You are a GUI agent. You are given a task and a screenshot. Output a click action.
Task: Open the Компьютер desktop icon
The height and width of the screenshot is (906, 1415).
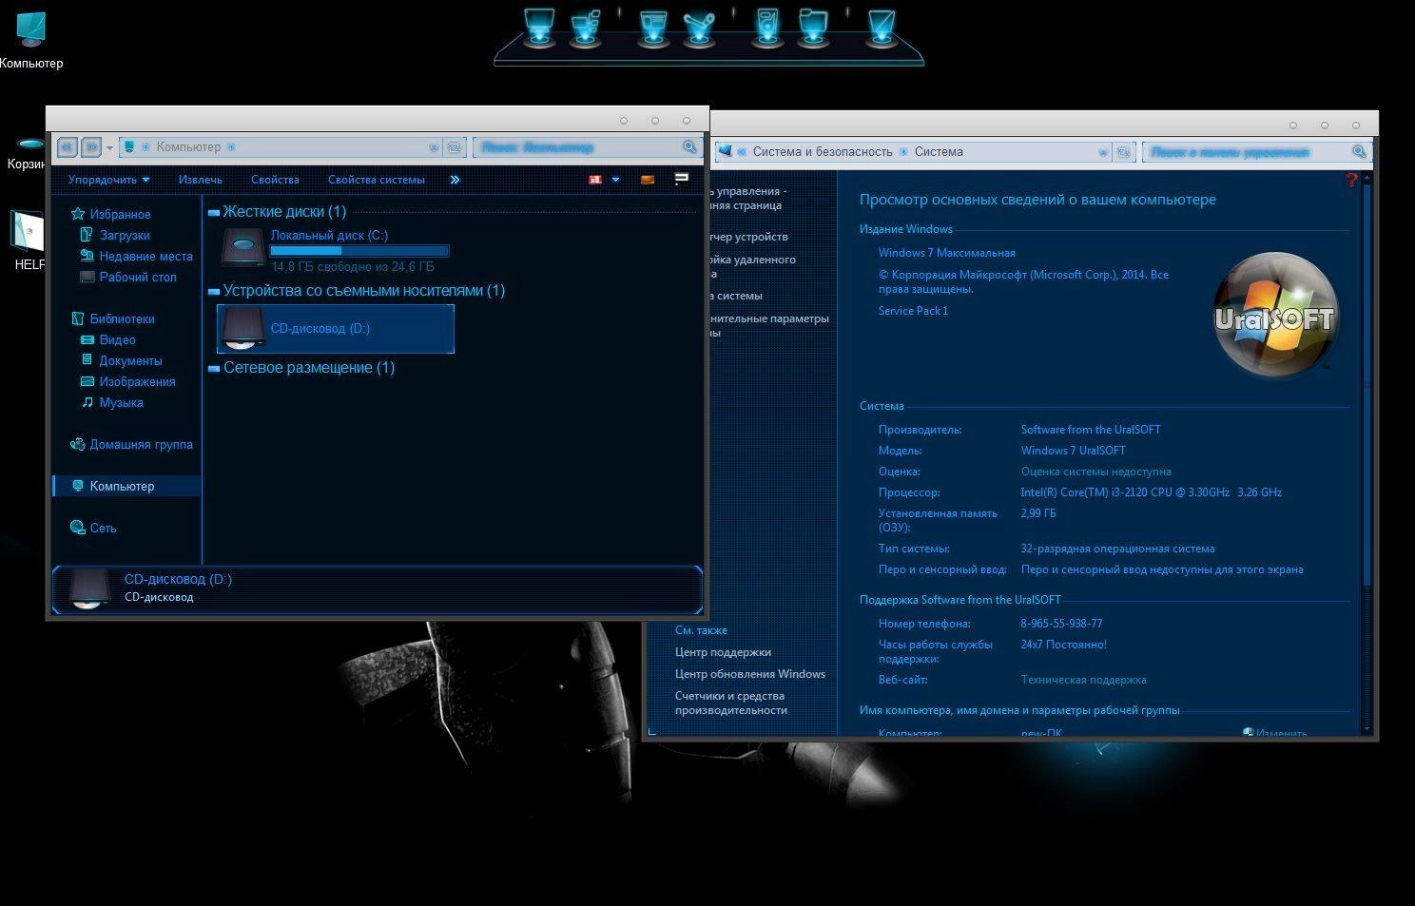point(31,40)
